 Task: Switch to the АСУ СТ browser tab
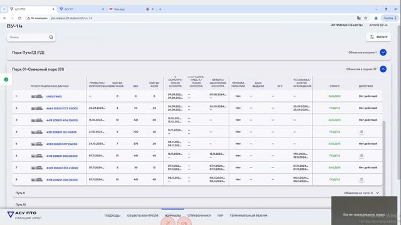pyautogui.click(x=82, y=9)
